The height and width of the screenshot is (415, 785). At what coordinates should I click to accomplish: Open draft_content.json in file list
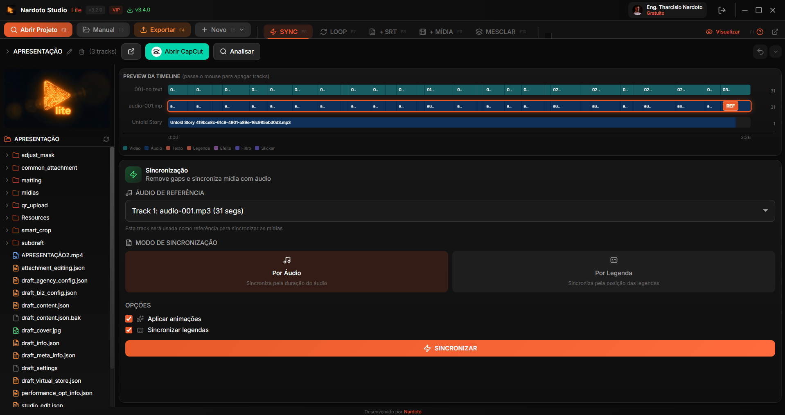point(45,305)
